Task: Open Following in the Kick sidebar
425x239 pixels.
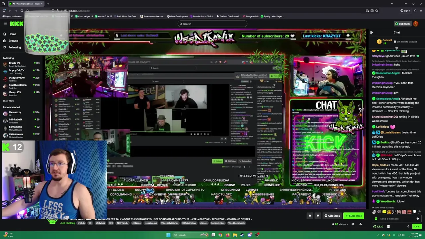Action: tap(12, 47)
